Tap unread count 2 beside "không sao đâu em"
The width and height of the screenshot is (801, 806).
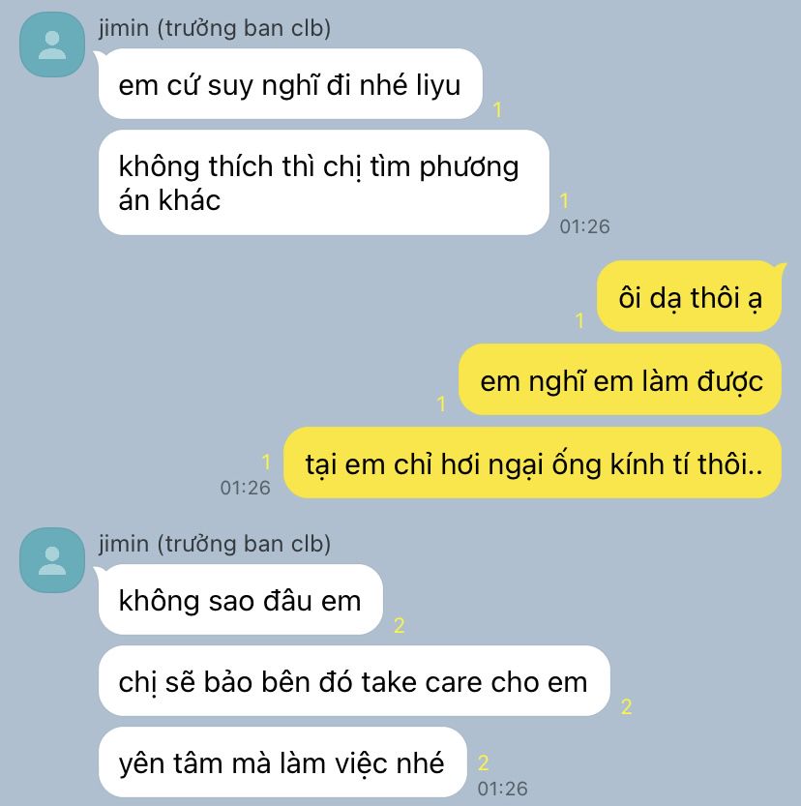[x=400, y=626]
